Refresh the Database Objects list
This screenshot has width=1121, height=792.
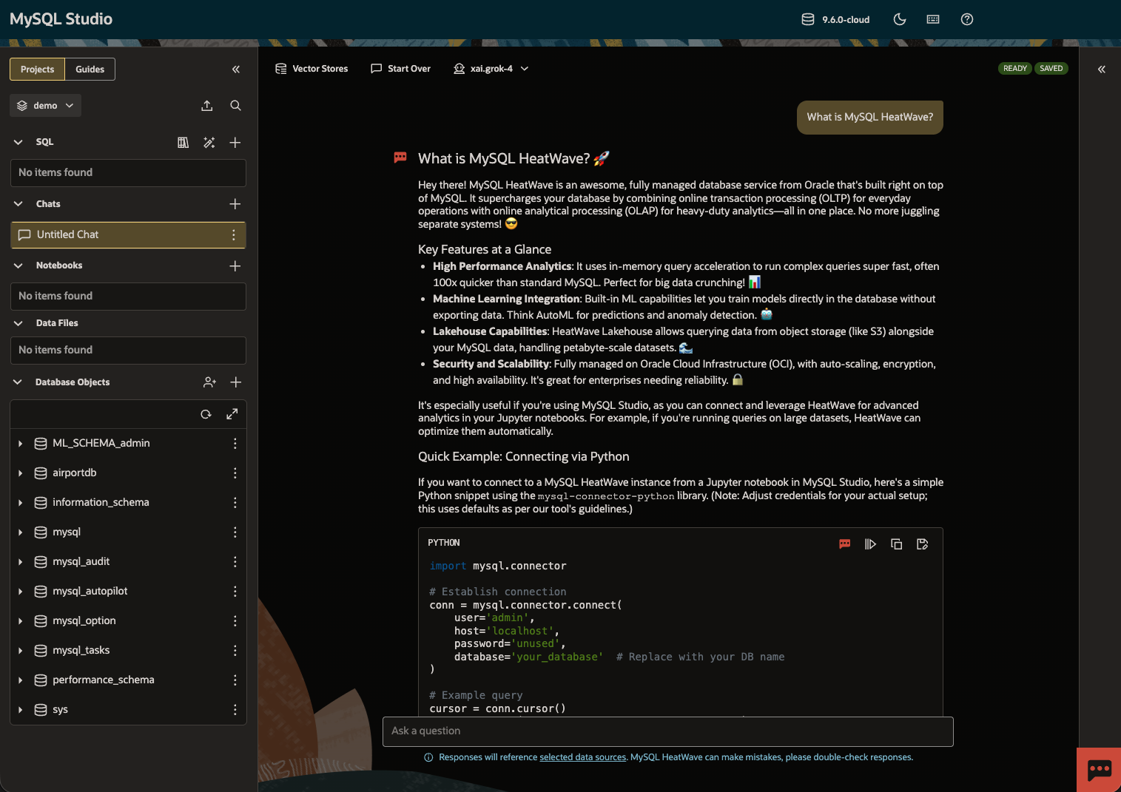[x=206, y=414]
